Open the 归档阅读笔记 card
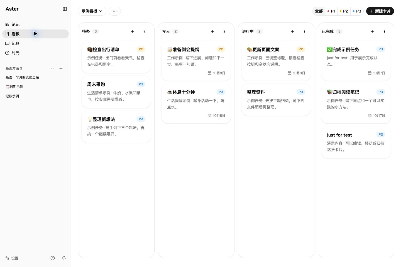This screenshot has width=401, height=267. coord(356,103)
